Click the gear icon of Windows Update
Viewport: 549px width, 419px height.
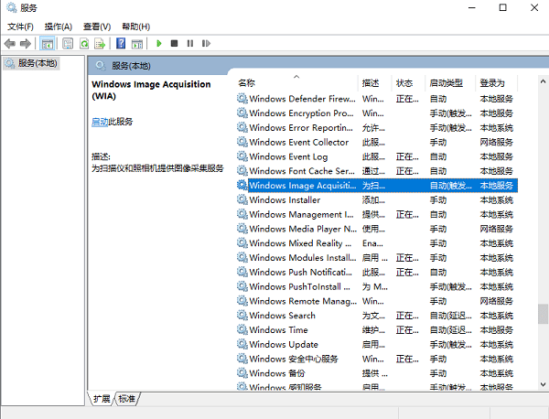pyautogui.click(x=242, y=344)
